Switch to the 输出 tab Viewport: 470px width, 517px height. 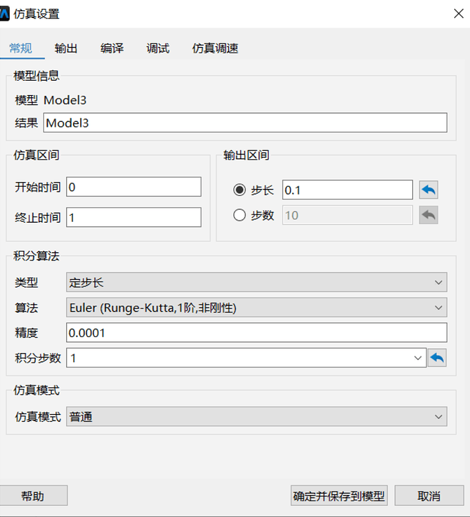point(66,48)
